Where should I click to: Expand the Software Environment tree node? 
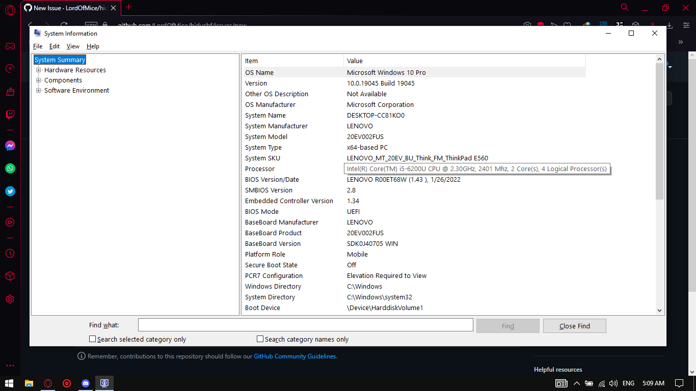[x=38, y=91]
